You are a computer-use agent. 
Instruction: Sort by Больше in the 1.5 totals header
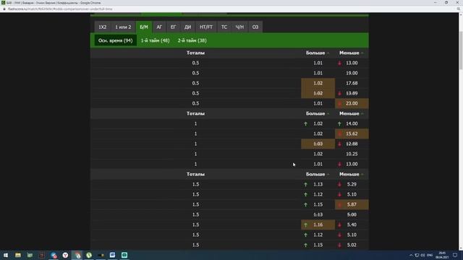point(318,174)
